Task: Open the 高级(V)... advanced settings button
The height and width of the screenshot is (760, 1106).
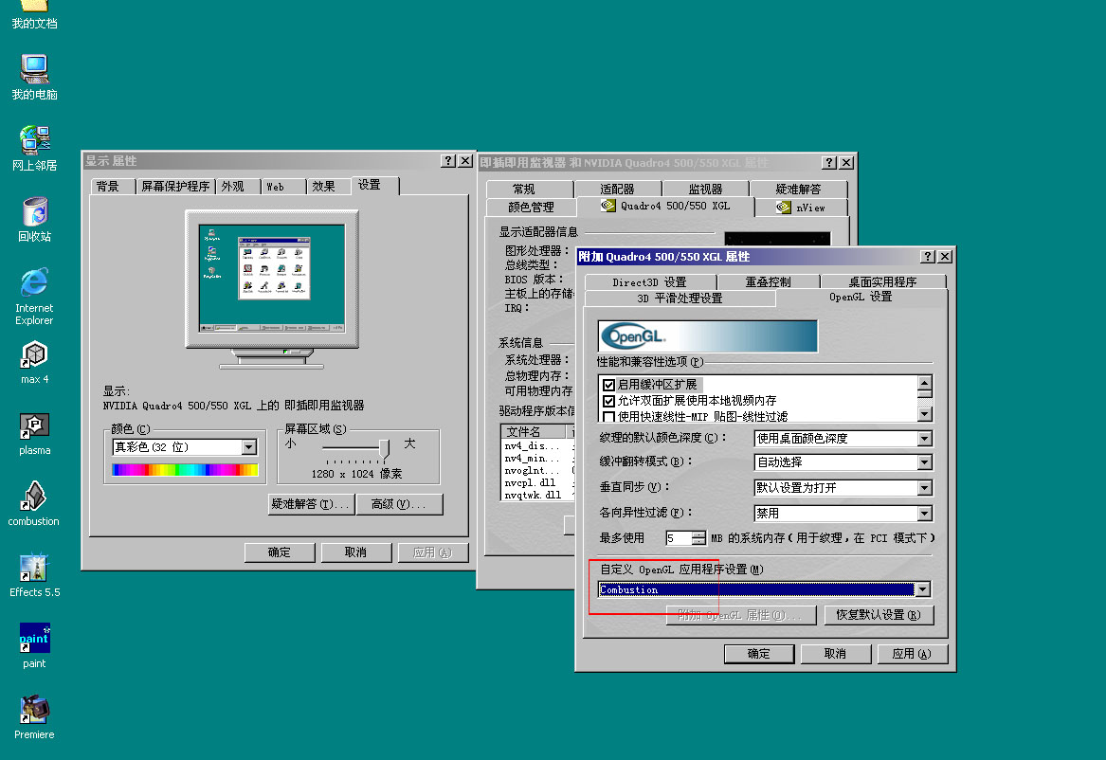Action: (x=399, y=504)
